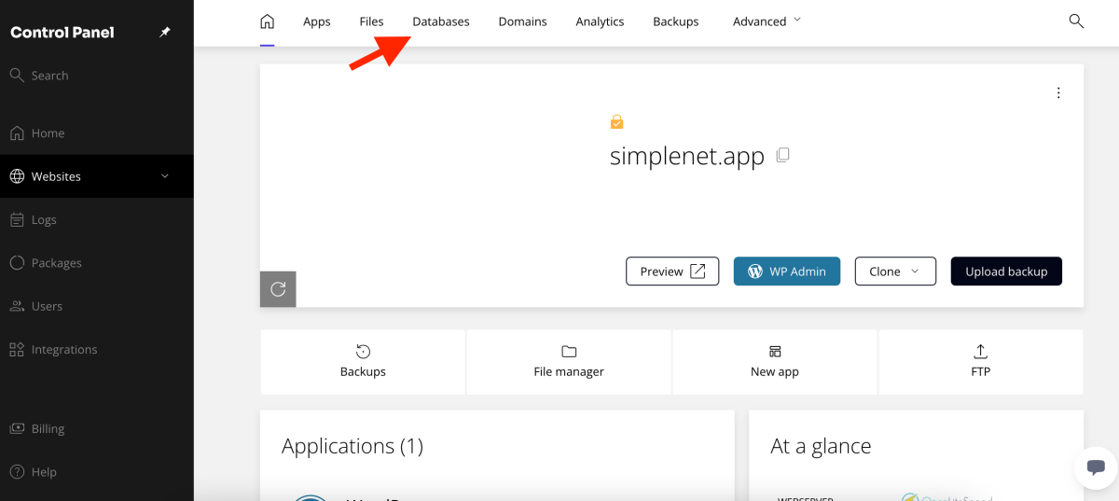Click the orange SSL lock icon
This screenshot has height=501, width=1119.
click(616, 122)
